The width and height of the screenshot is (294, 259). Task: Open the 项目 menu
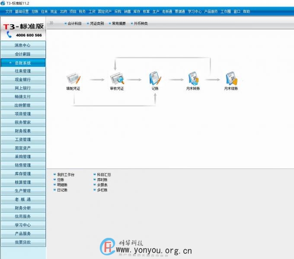tap(73, 12)
